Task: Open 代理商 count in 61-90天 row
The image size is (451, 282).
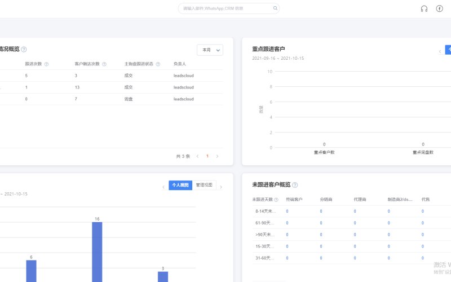Action: [x=355, y=223]
